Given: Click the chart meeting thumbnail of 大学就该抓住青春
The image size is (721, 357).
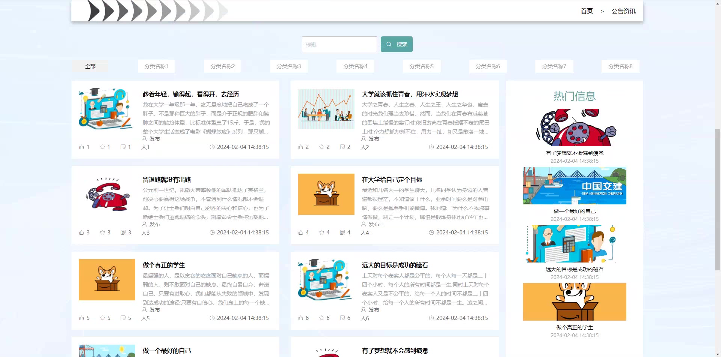Looking at the screenshot, I should [326, 109].
